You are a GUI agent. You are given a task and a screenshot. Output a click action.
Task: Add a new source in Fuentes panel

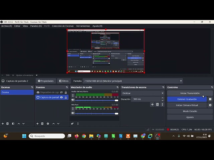point(37,124)
